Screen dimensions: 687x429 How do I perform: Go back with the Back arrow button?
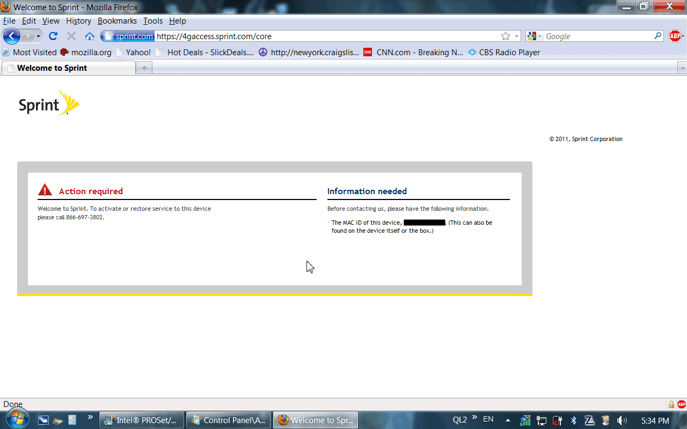click(11, 36)
